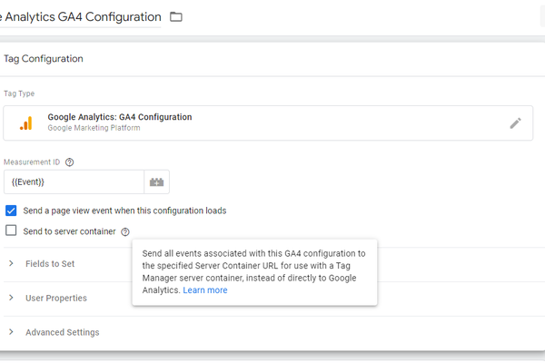This screenshot has height=363, width=545.
Task: Click the Measurement ID label text
Action: [32, 162]
